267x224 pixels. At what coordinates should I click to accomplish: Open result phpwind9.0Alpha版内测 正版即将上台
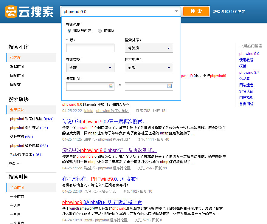click(x=102, y=202)
